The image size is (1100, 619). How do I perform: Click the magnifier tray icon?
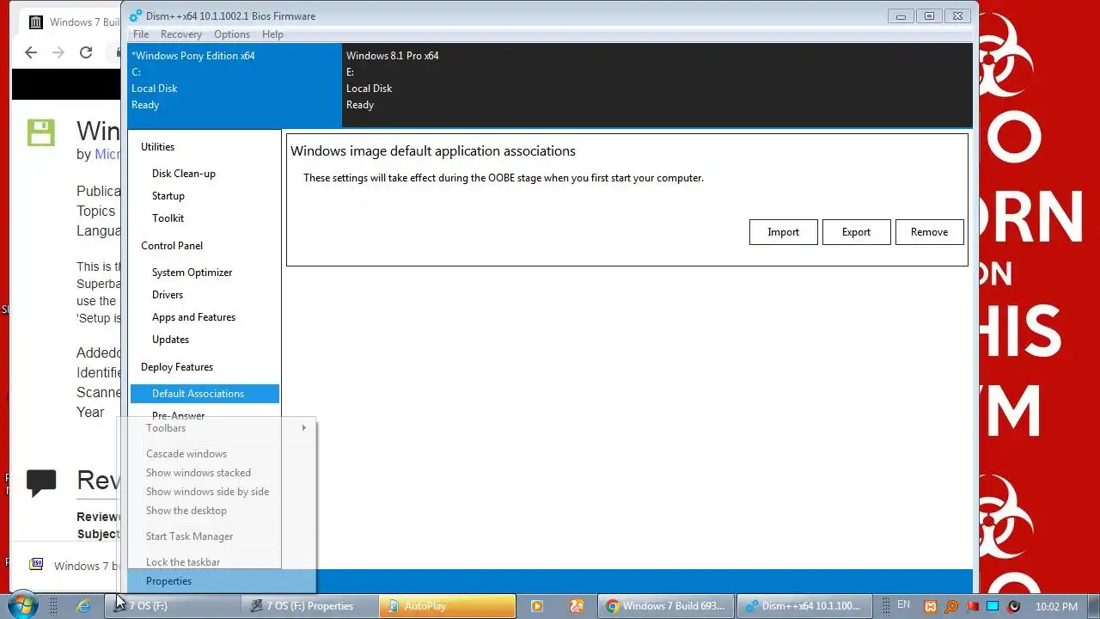(950, 606)
